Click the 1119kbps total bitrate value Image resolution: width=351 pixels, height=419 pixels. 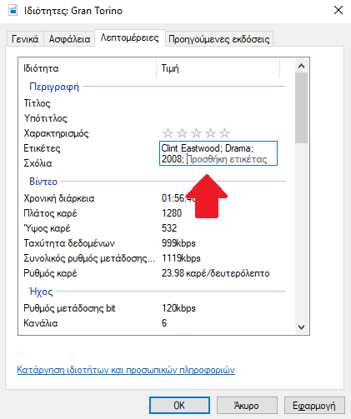click(181, 258)
